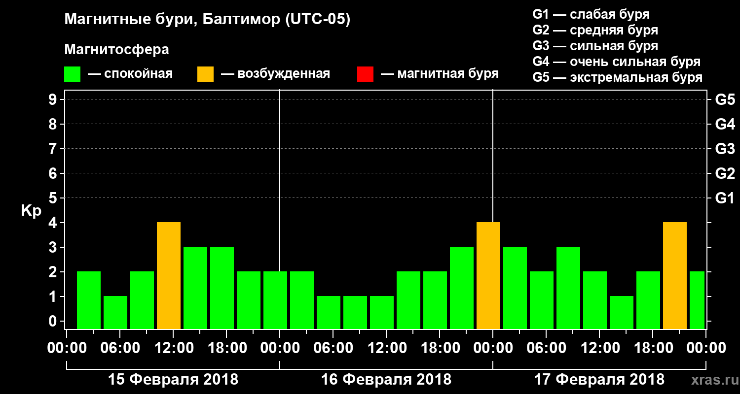Click the first green bar of 15 February

coord(89,300)
